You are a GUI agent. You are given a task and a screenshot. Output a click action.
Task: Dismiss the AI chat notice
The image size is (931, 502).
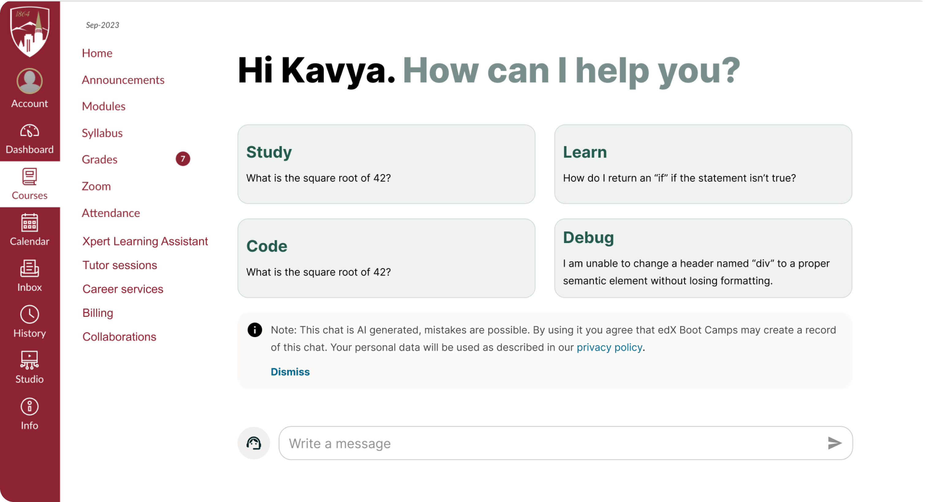(290, 371)
